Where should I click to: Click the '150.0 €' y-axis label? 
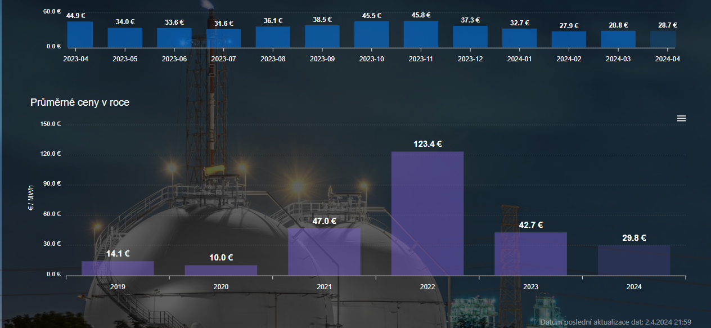coord(51,124)
